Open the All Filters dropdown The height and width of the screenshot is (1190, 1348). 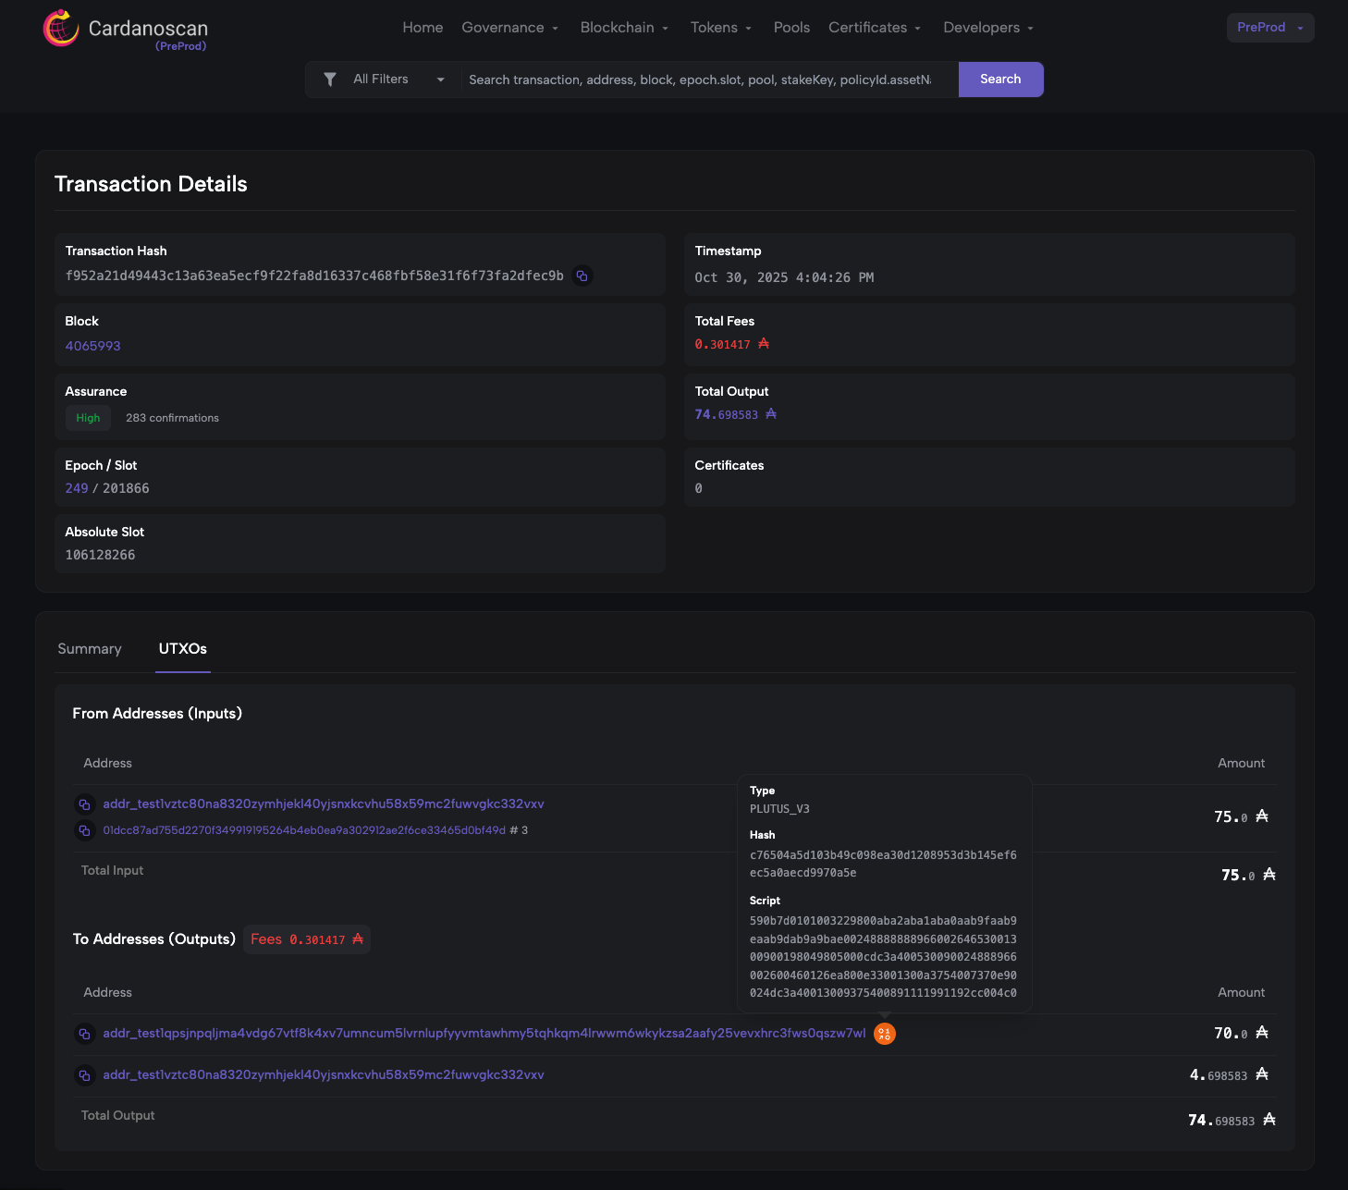tap(398, 80)
